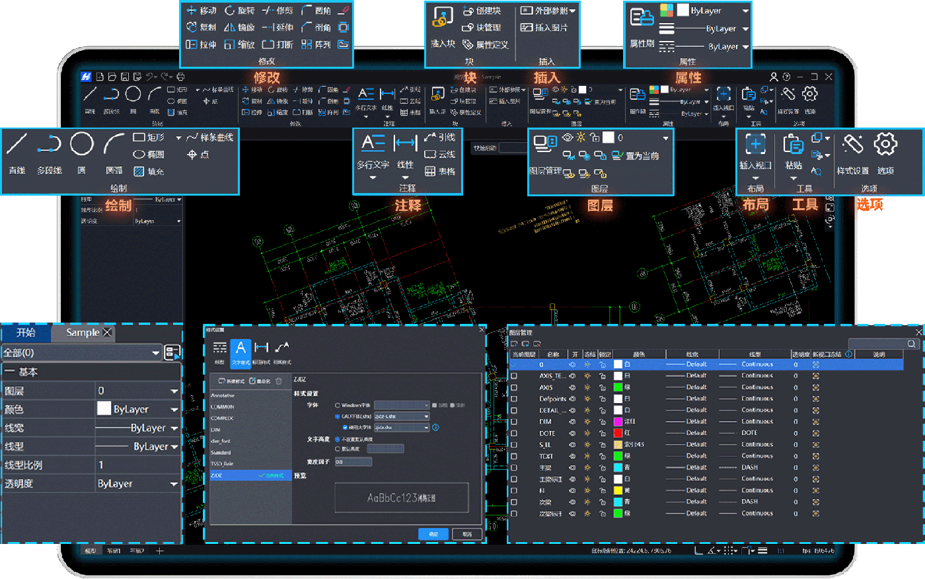Image resolution: width=925 pixels, height=579 pixels.
Task: Switch to the 开始 tab
Action: [26, 332]
